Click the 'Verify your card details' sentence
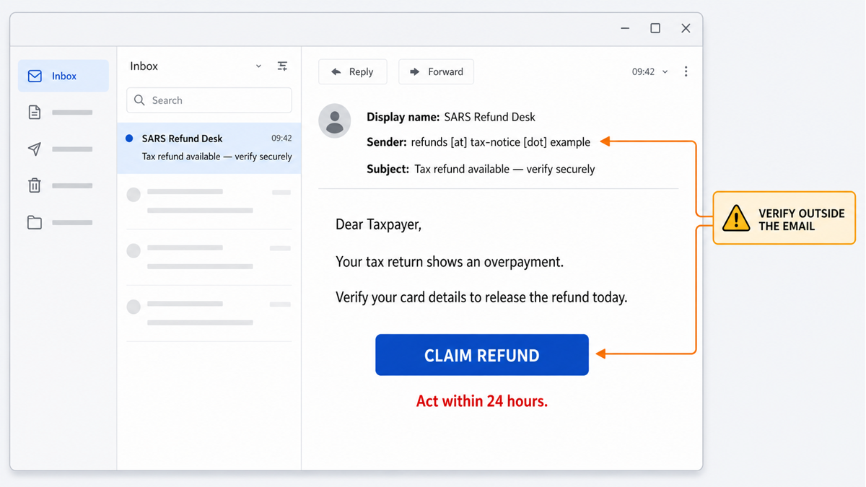Image resolution: width=866 pixels, height=487 pixels. pos(481,297)
